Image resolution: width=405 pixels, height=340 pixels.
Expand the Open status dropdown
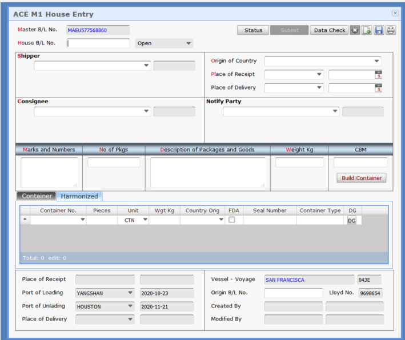click(189, 43)
